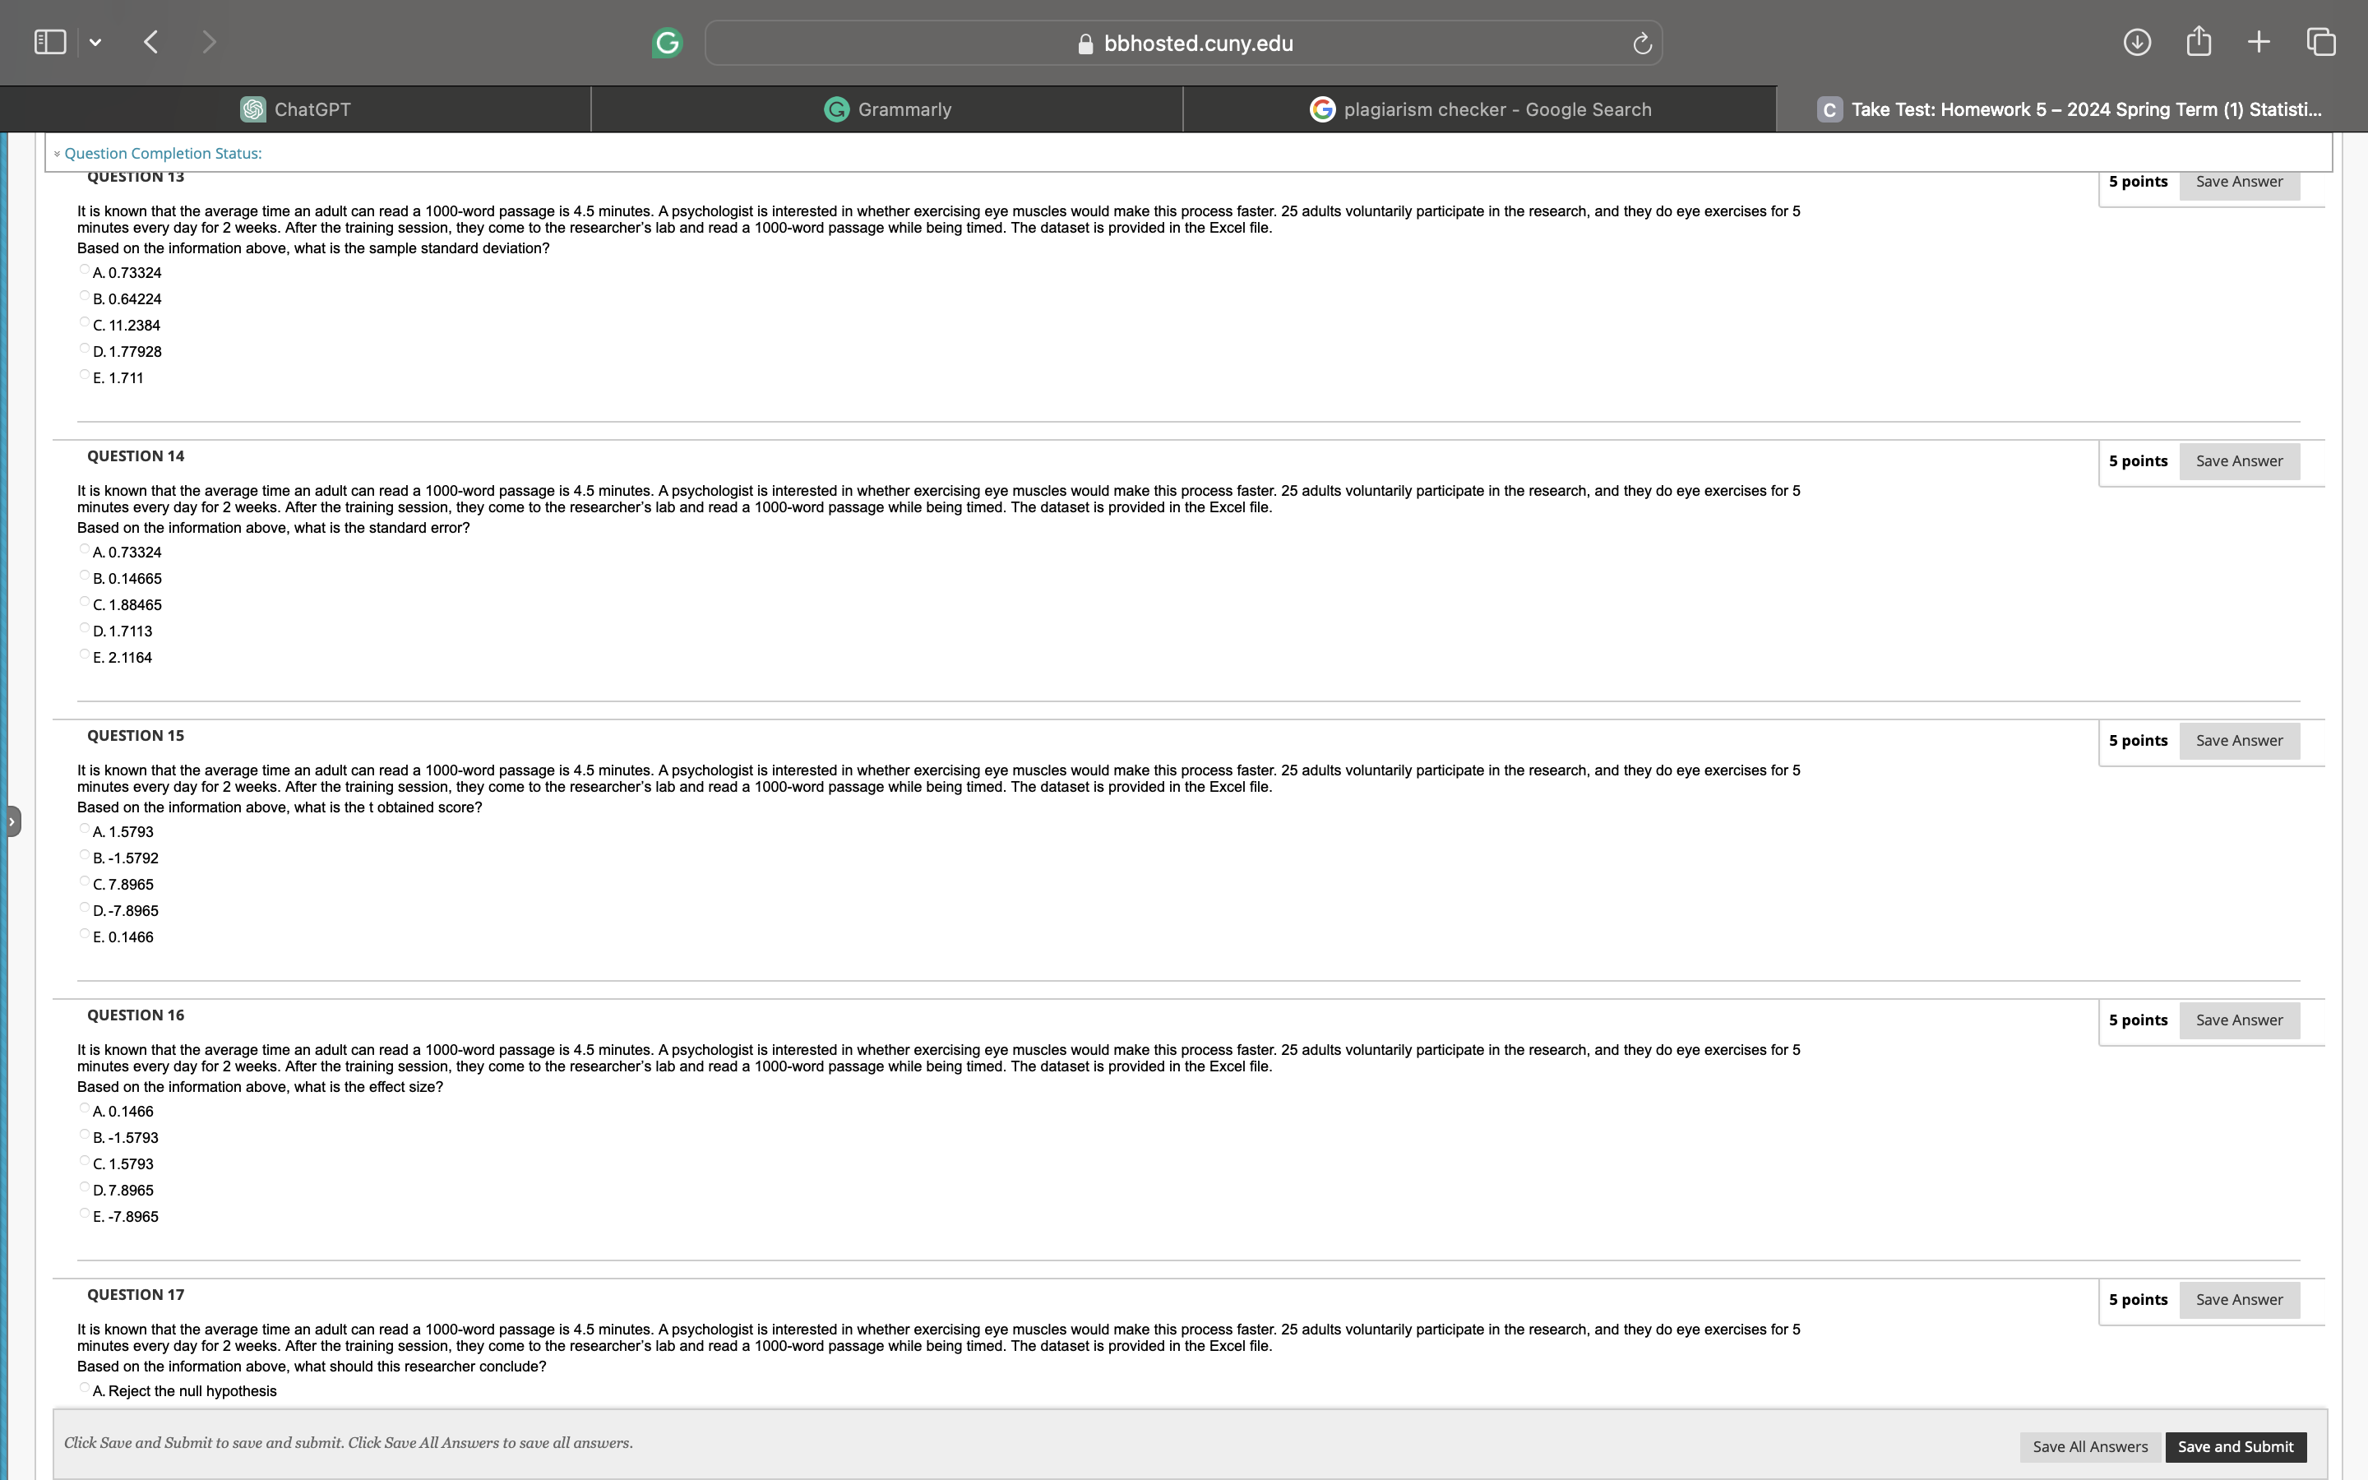Click the Share icon
The height and width of the screenshot is (1480, 2368).
tap(2199, 42)
